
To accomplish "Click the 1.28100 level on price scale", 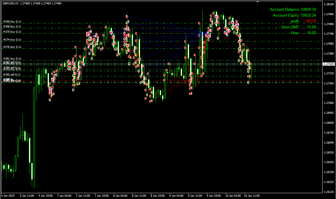I will click(x=329, y=4).
